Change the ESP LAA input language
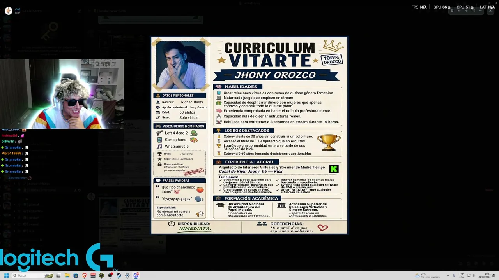The image size is (499, 280). pyautogui.click(x=462, y=275)
